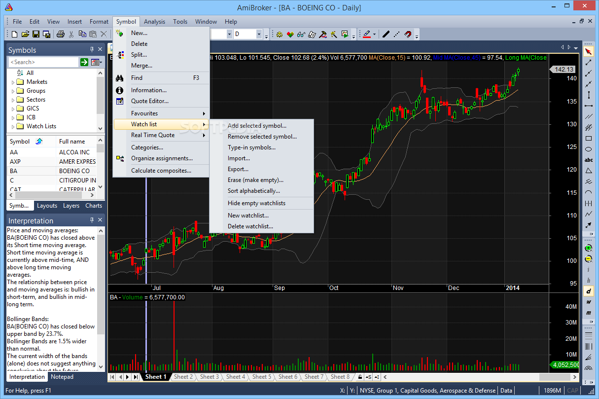Open the Real Time Quote submenu
Screen dimensions: 599x399
(161, 135)
